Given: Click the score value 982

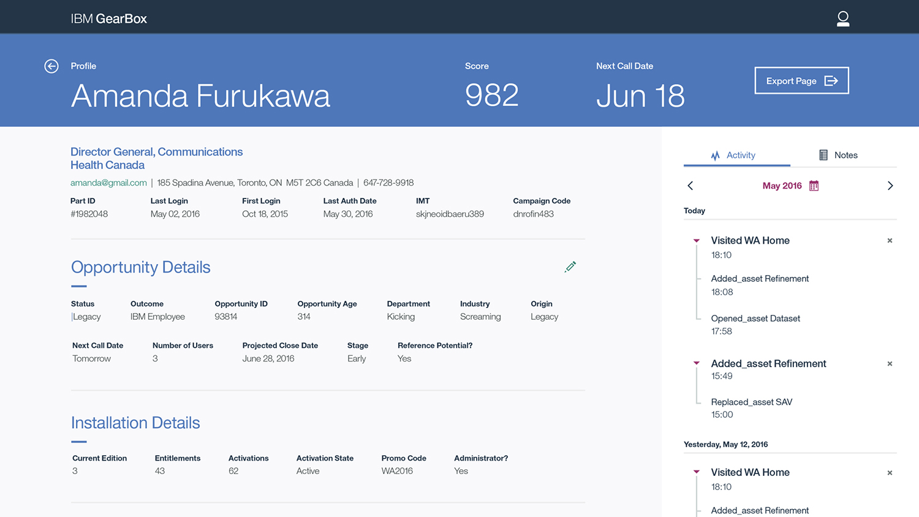Looking at the screenshot, I should (x=492, y=96).
